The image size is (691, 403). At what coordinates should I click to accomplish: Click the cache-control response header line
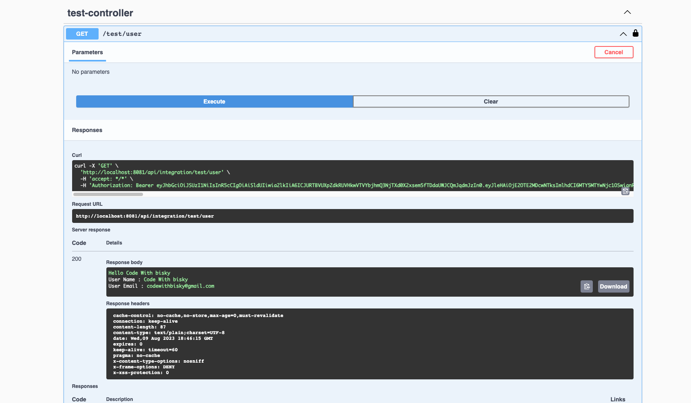pos(198,315)
